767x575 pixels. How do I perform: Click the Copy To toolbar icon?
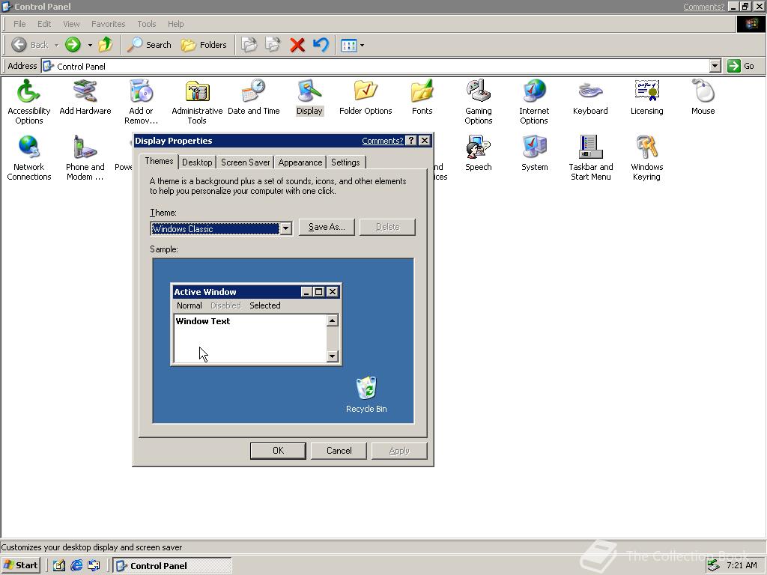click(273, 45)
